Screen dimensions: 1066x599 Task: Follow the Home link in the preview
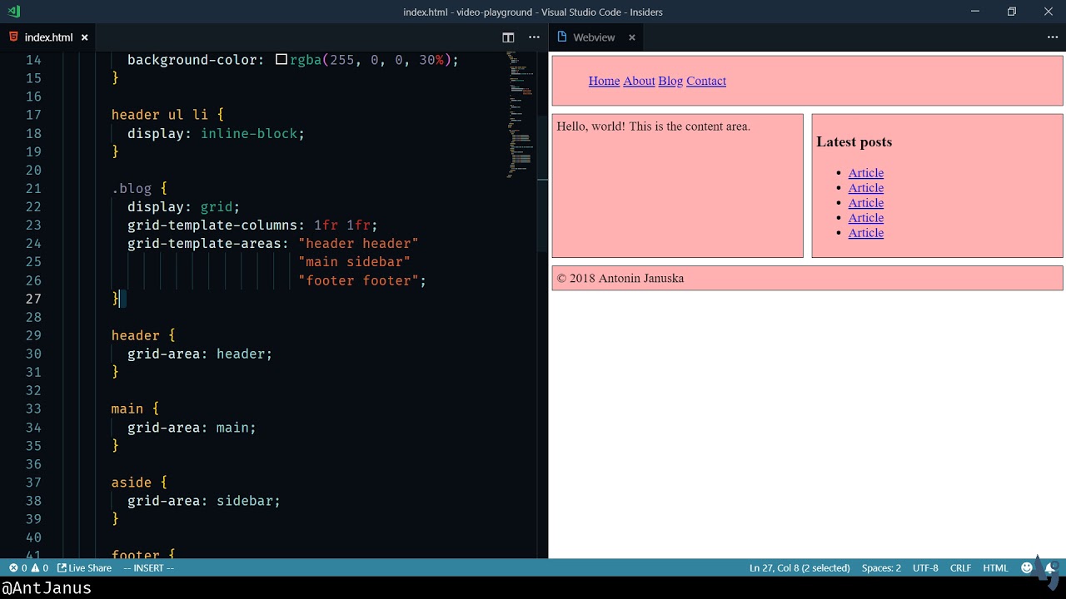604,81
